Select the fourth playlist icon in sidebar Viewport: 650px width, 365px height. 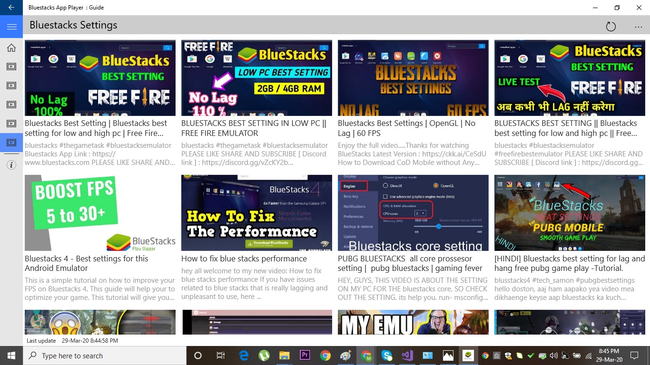point(11,124)
